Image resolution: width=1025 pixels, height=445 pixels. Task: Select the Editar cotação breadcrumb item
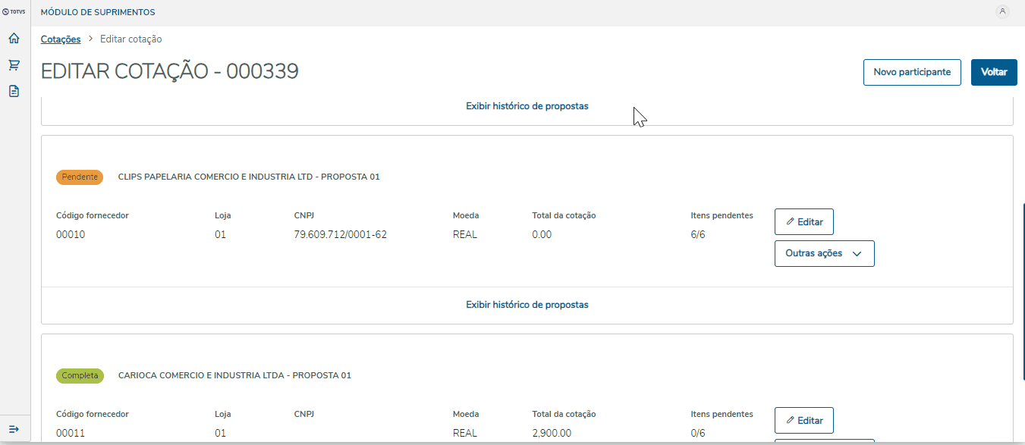130,39
